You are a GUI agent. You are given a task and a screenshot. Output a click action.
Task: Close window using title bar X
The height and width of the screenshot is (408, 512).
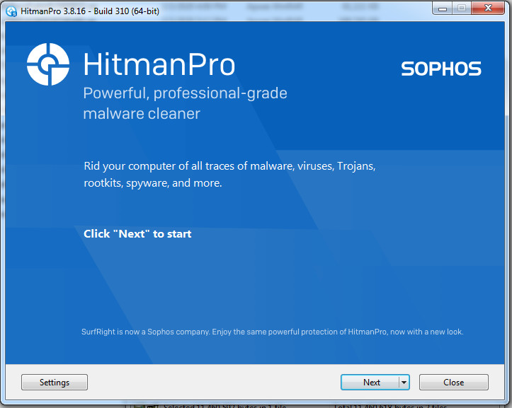point(488,8)
